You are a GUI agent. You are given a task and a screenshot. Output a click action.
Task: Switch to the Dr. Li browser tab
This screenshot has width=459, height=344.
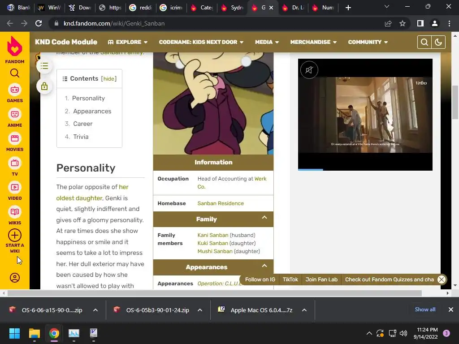point(293,8)
